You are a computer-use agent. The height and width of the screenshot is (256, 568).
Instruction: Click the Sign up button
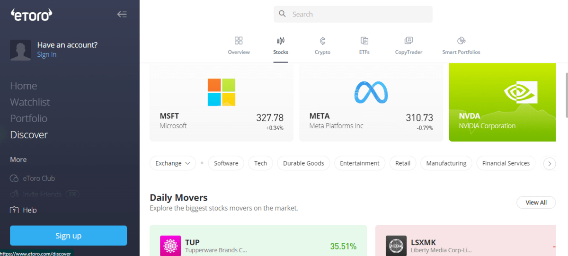tap(69, 236)
